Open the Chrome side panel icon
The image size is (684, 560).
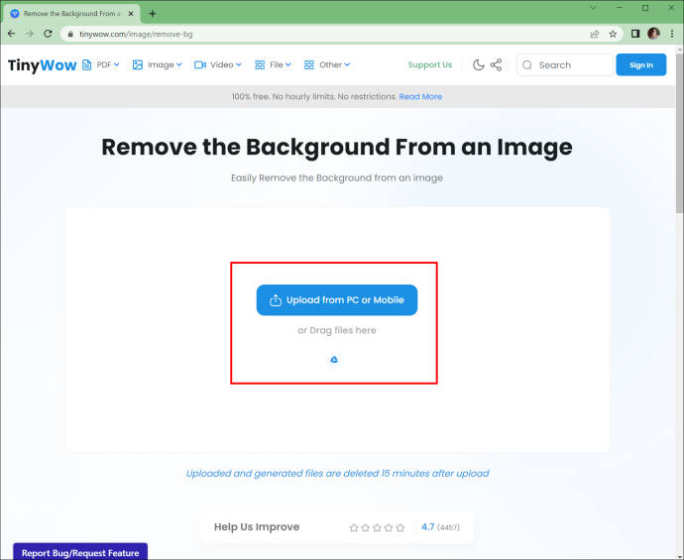(635, 34)
